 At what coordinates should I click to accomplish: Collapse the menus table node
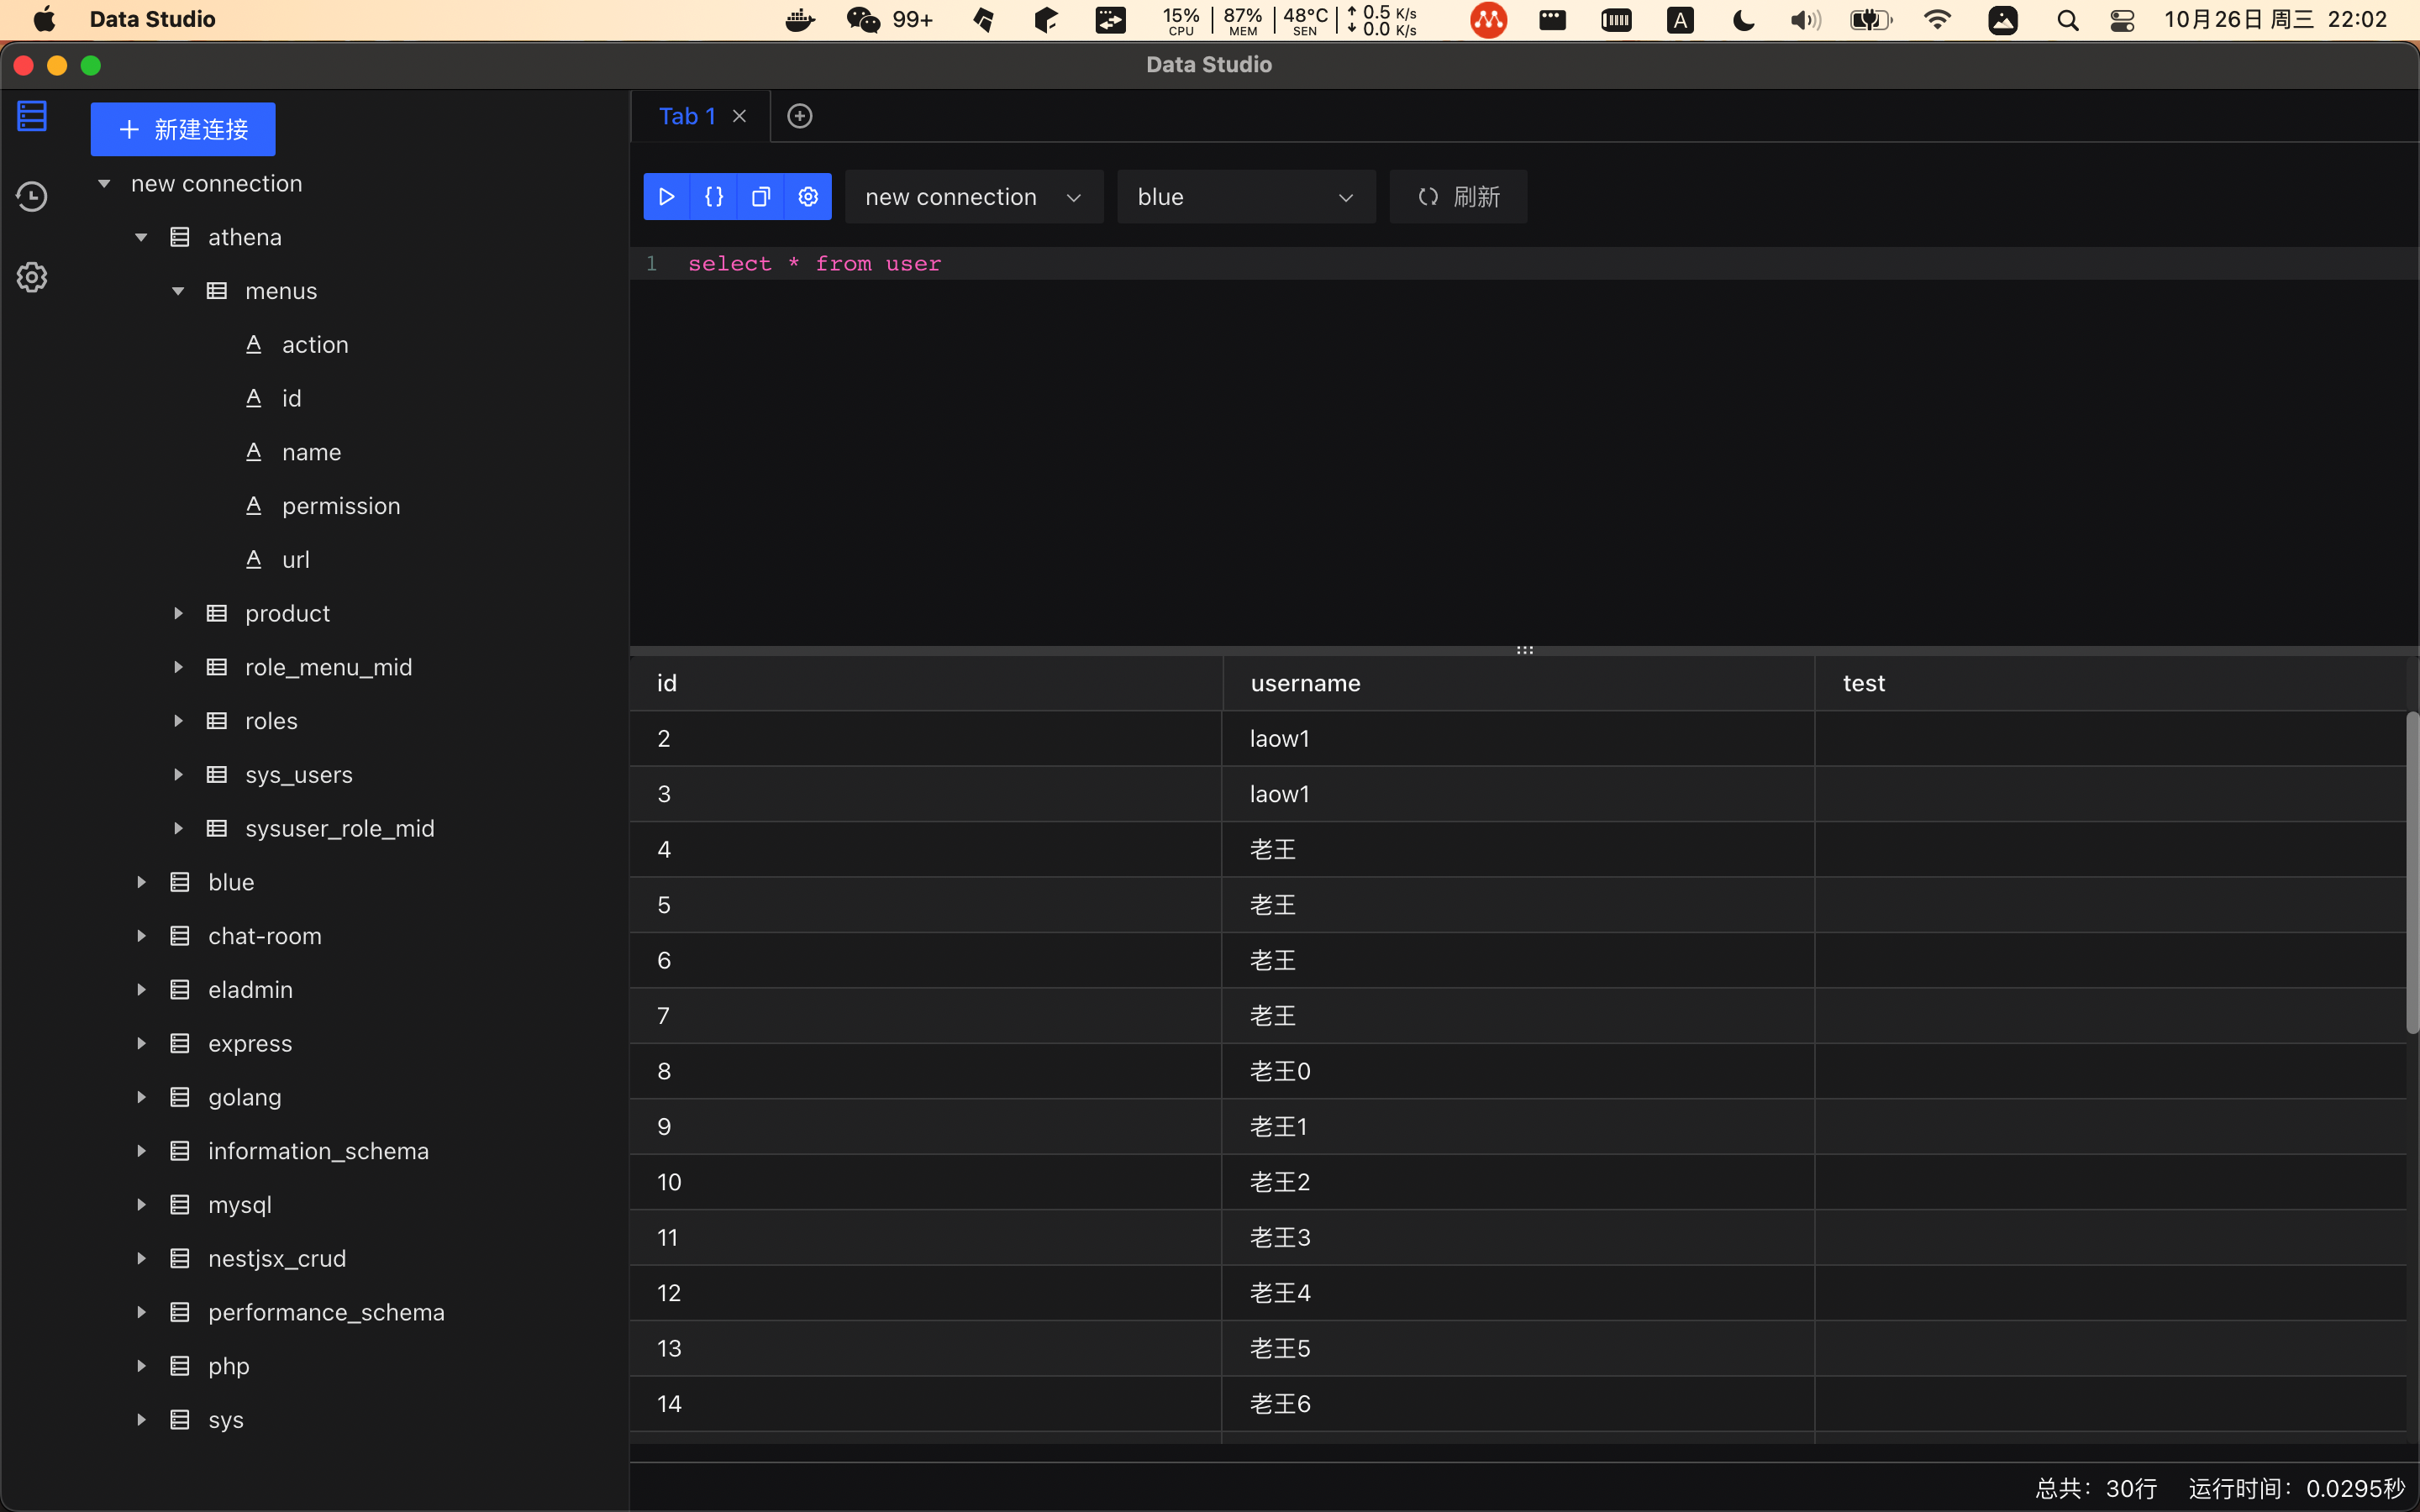[x=178, y=290]
